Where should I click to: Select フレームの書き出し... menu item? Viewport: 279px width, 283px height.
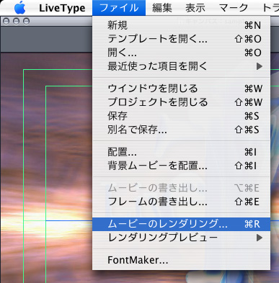(x=182, y=202)
